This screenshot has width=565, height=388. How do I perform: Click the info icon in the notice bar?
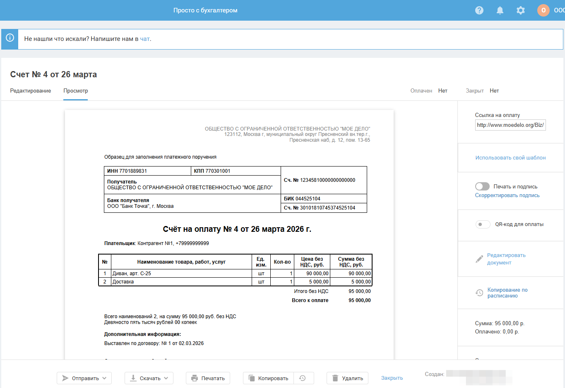[x=10, y=38]
